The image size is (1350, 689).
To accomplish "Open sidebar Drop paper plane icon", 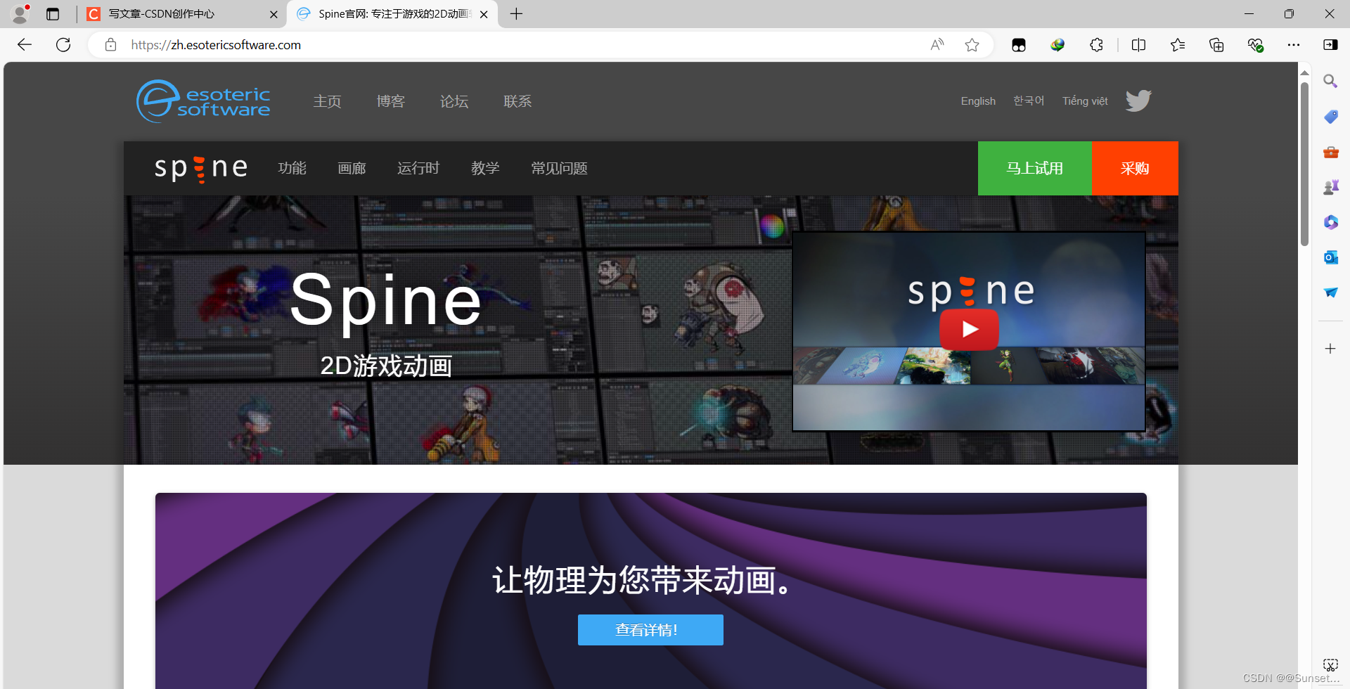I will [1330, 292].
